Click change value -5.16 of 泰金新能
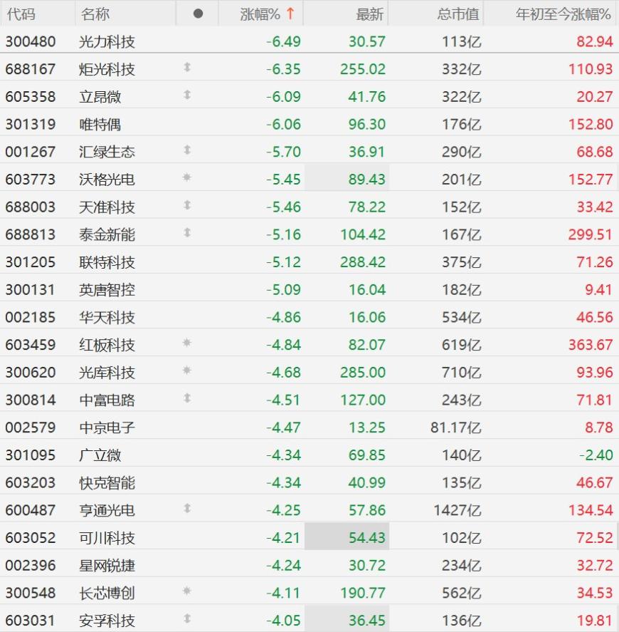 click(x=283, y=234)
